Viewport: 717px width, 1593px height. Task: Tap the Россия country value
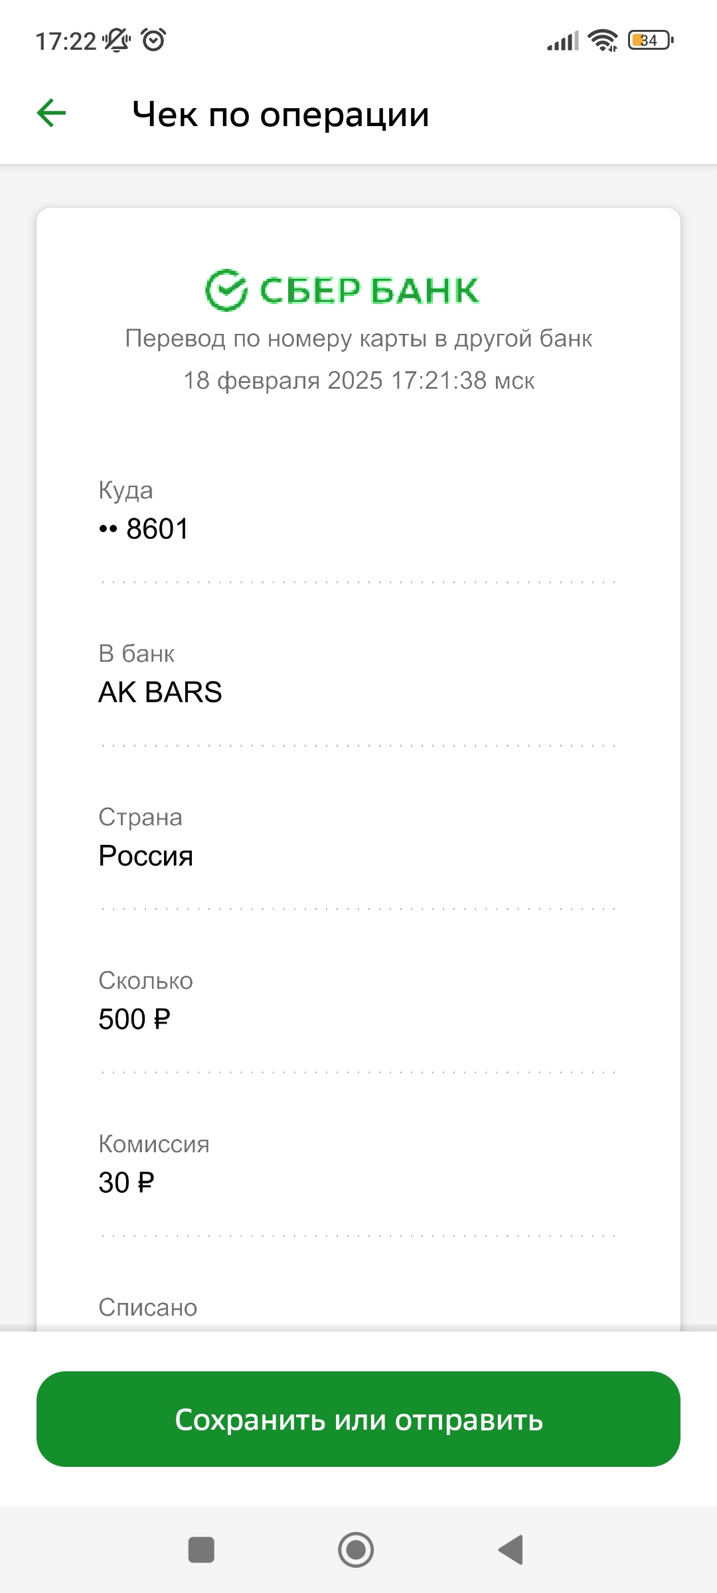point(145,856)
